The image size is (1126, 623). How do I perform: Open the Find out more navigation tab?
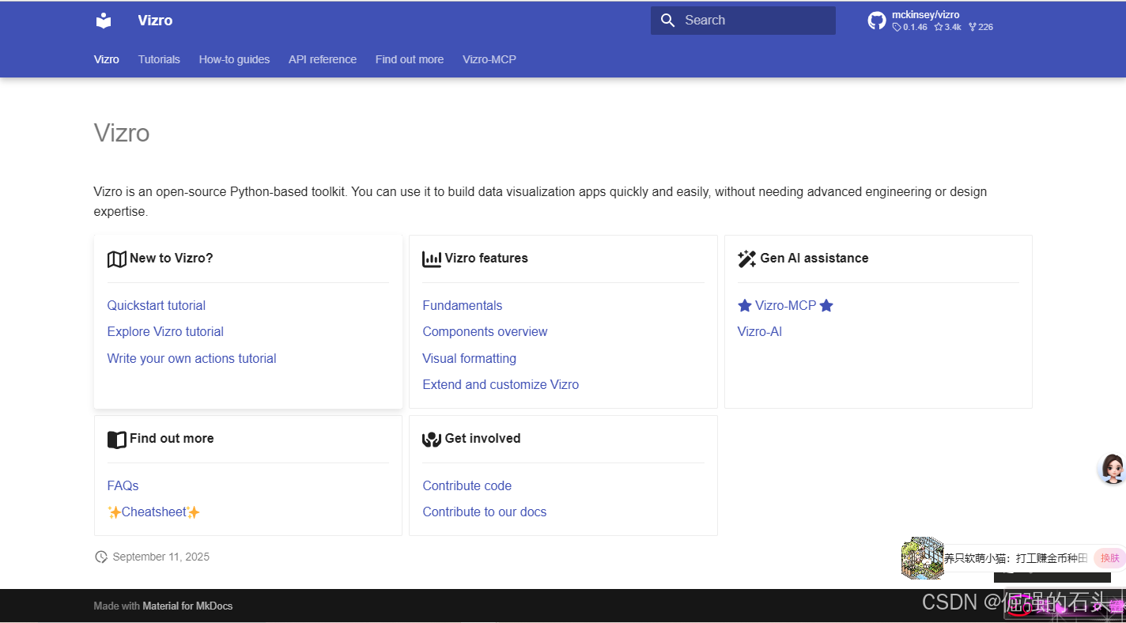click(x=410, y=59)
